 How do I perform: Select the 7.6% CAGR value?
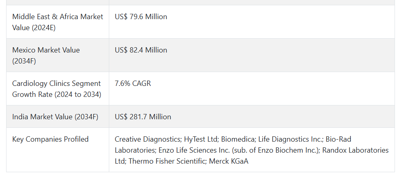(132, 83)
